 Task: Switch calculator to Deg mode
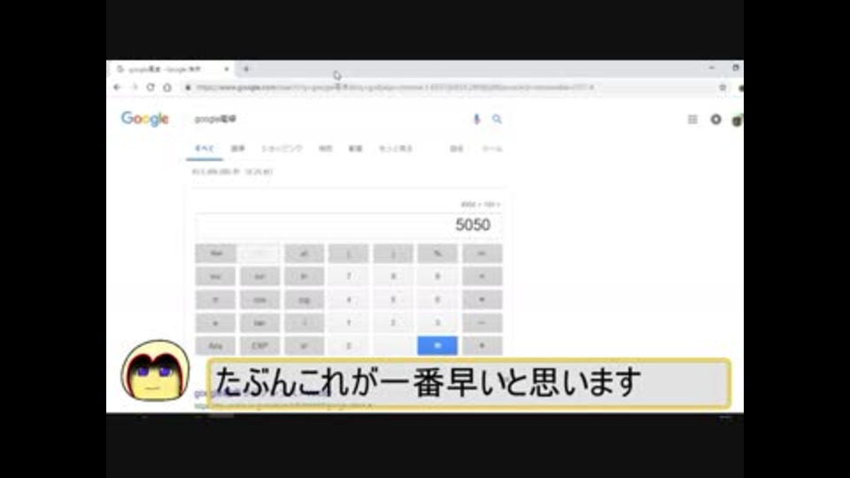(259, 254)
